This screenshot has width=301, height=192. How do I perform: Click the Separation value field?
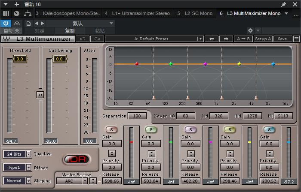tap(137, 116)
